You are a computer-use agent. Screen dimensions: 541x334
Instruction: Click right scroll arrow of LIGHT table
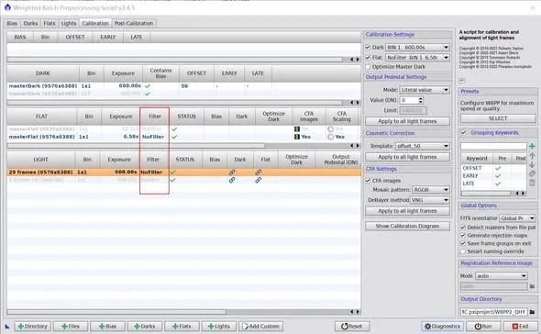tap(358, 312)
